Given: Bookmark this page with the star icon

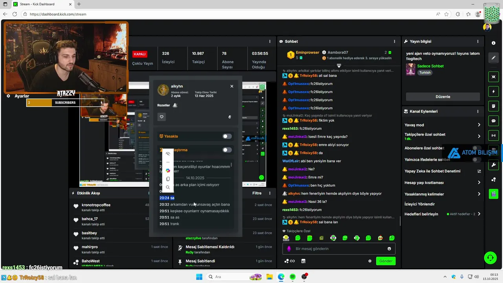Looking at the screenshot, I should click(446, 14).
